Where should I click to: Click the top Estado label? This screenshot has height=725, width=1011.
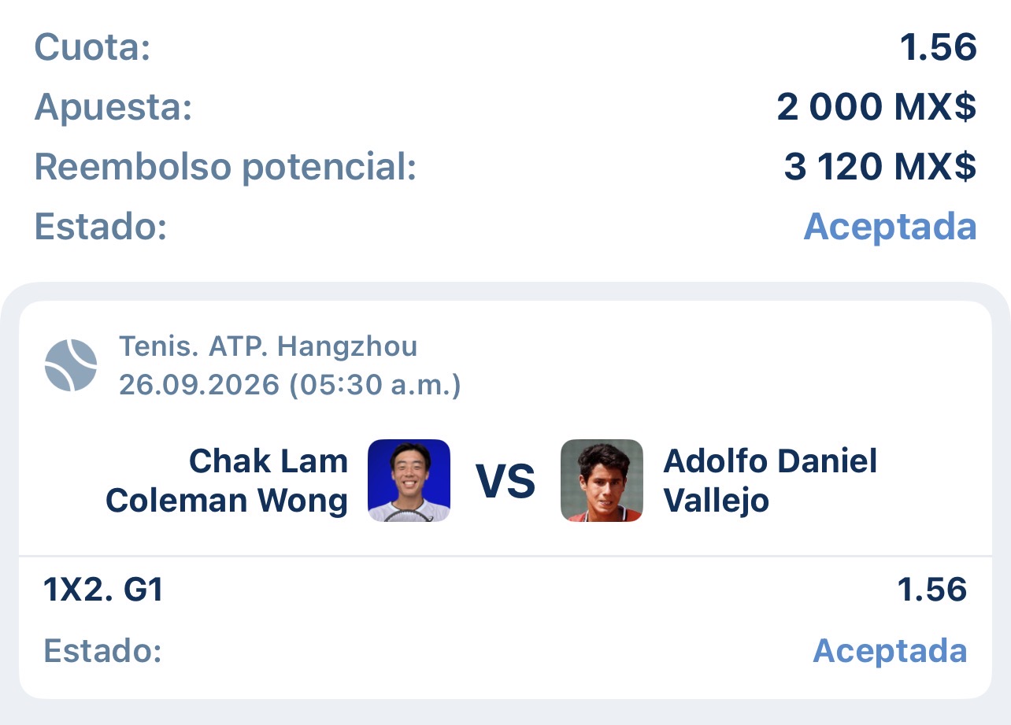point(101,227)
